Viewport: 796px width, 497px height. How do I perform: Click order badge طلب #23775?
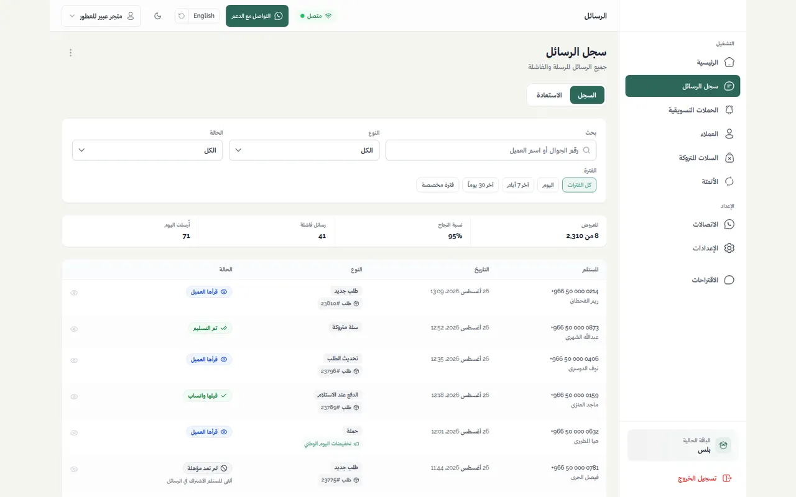(340, 480)
